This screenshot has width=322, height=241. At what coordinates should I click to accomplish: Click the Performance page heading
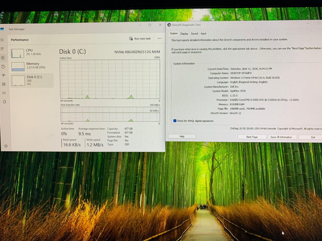tap(20, 40)
